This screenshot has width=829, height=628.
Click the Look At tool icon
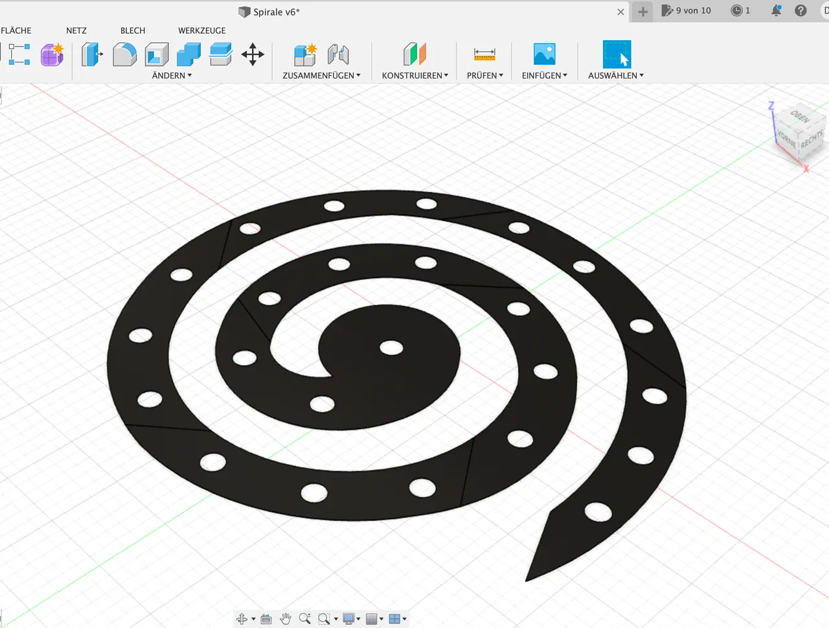(x=266, y=619)
